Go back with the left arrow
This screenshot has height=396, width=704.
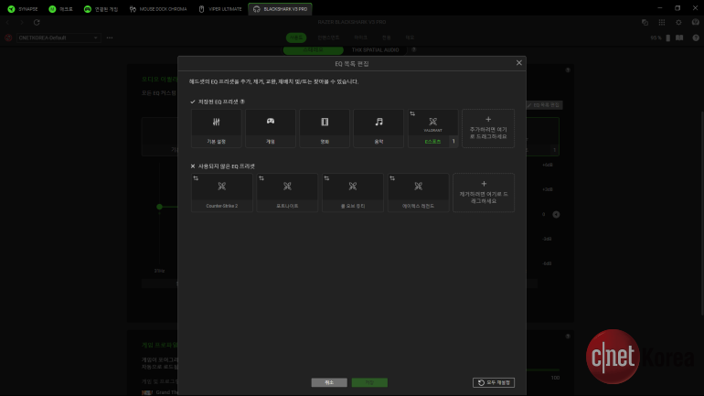pyautogui.click(x=8, y=22)
